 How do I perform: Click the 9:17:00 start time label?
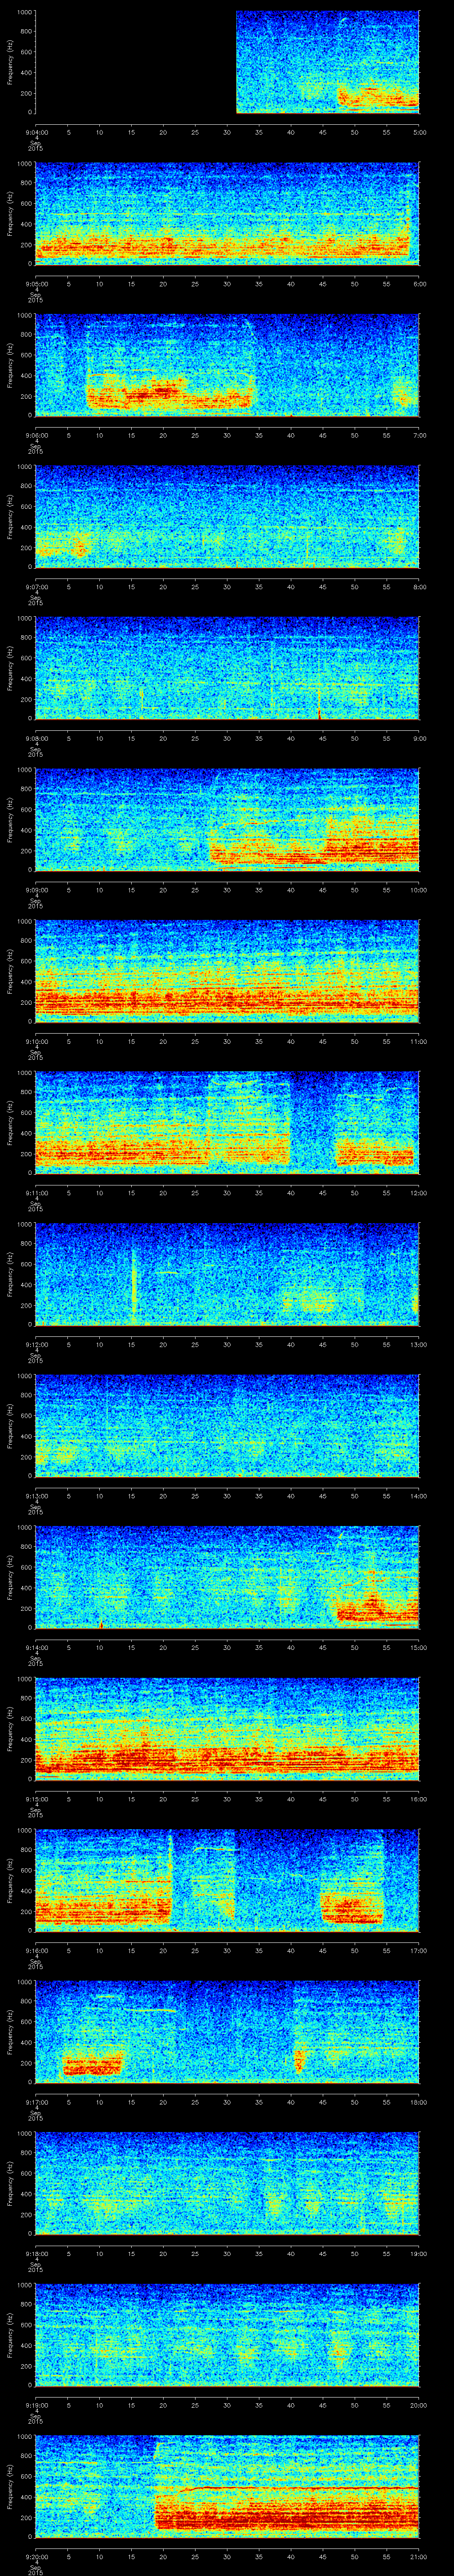[x=36, y=2102]
